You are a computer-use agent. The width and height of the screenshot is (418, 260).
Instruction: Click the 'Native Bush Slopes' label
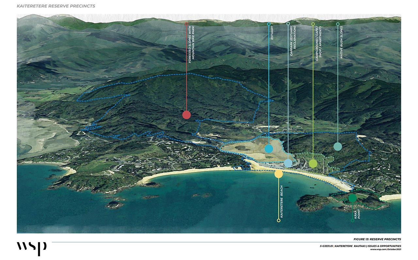pyautogui.click(x=341, y=42)
